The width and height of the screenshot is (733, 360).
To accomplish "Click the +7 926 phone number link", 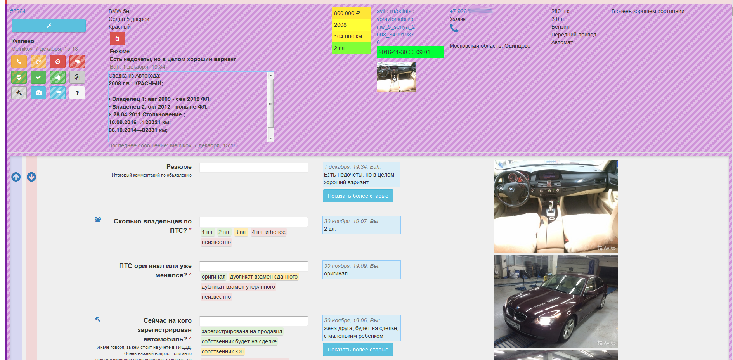I will (x=471, y=11).
